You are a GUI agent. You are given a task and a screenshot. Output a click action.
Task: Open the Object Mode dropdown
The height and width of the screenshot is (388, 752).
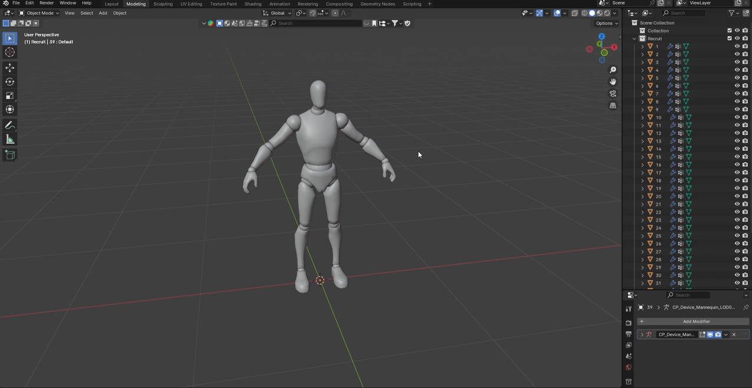coord(39,13)
